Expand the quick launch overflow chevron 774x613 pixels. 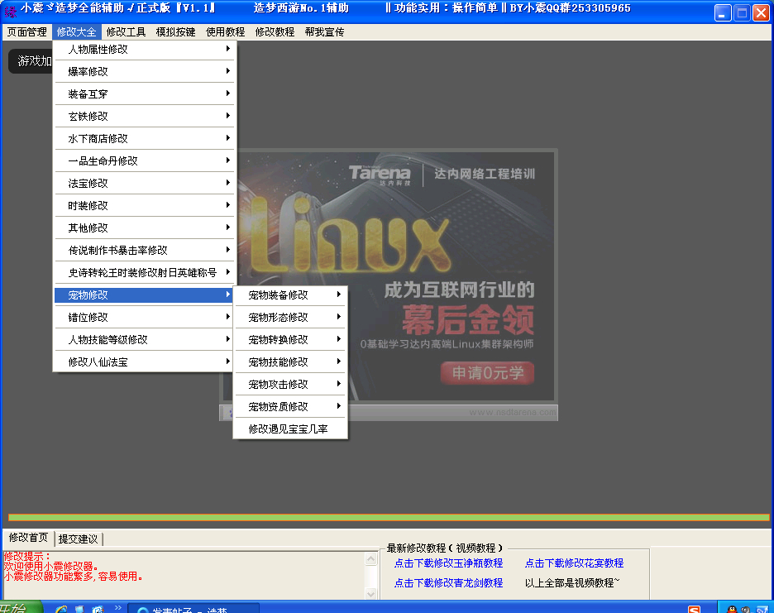pyautogui.click(x=117, y=607)
